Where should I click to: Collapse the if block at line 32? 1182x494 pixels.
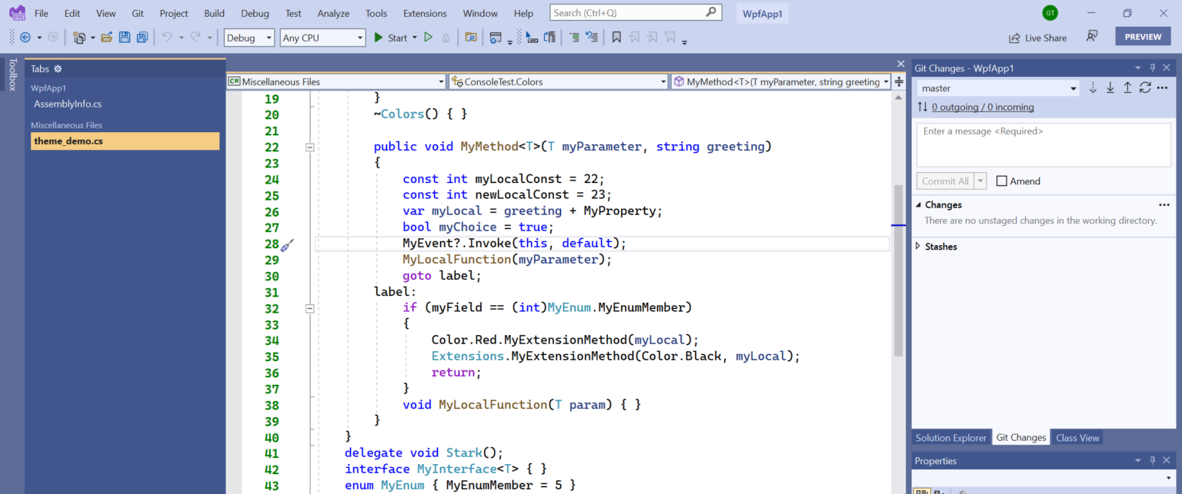point(310,308)
